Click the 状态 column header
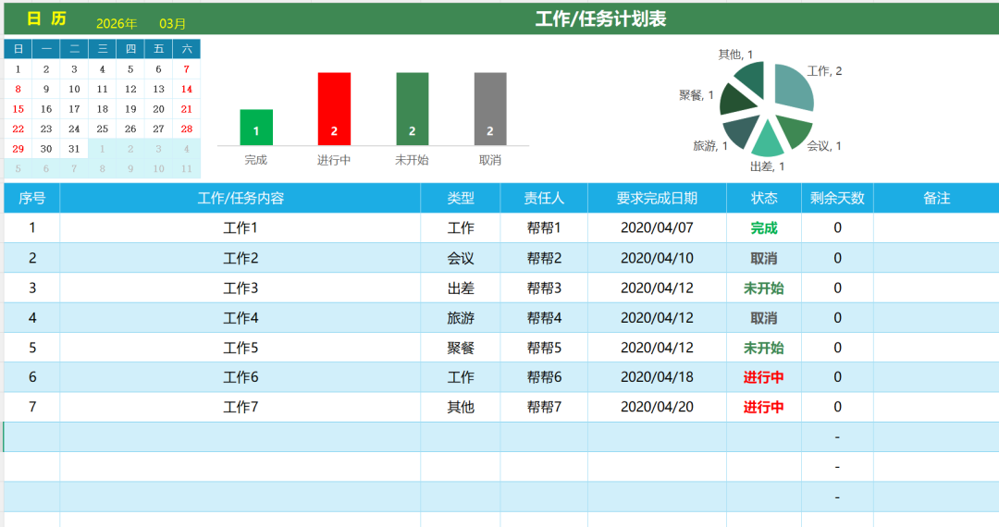 coord(764,198)
